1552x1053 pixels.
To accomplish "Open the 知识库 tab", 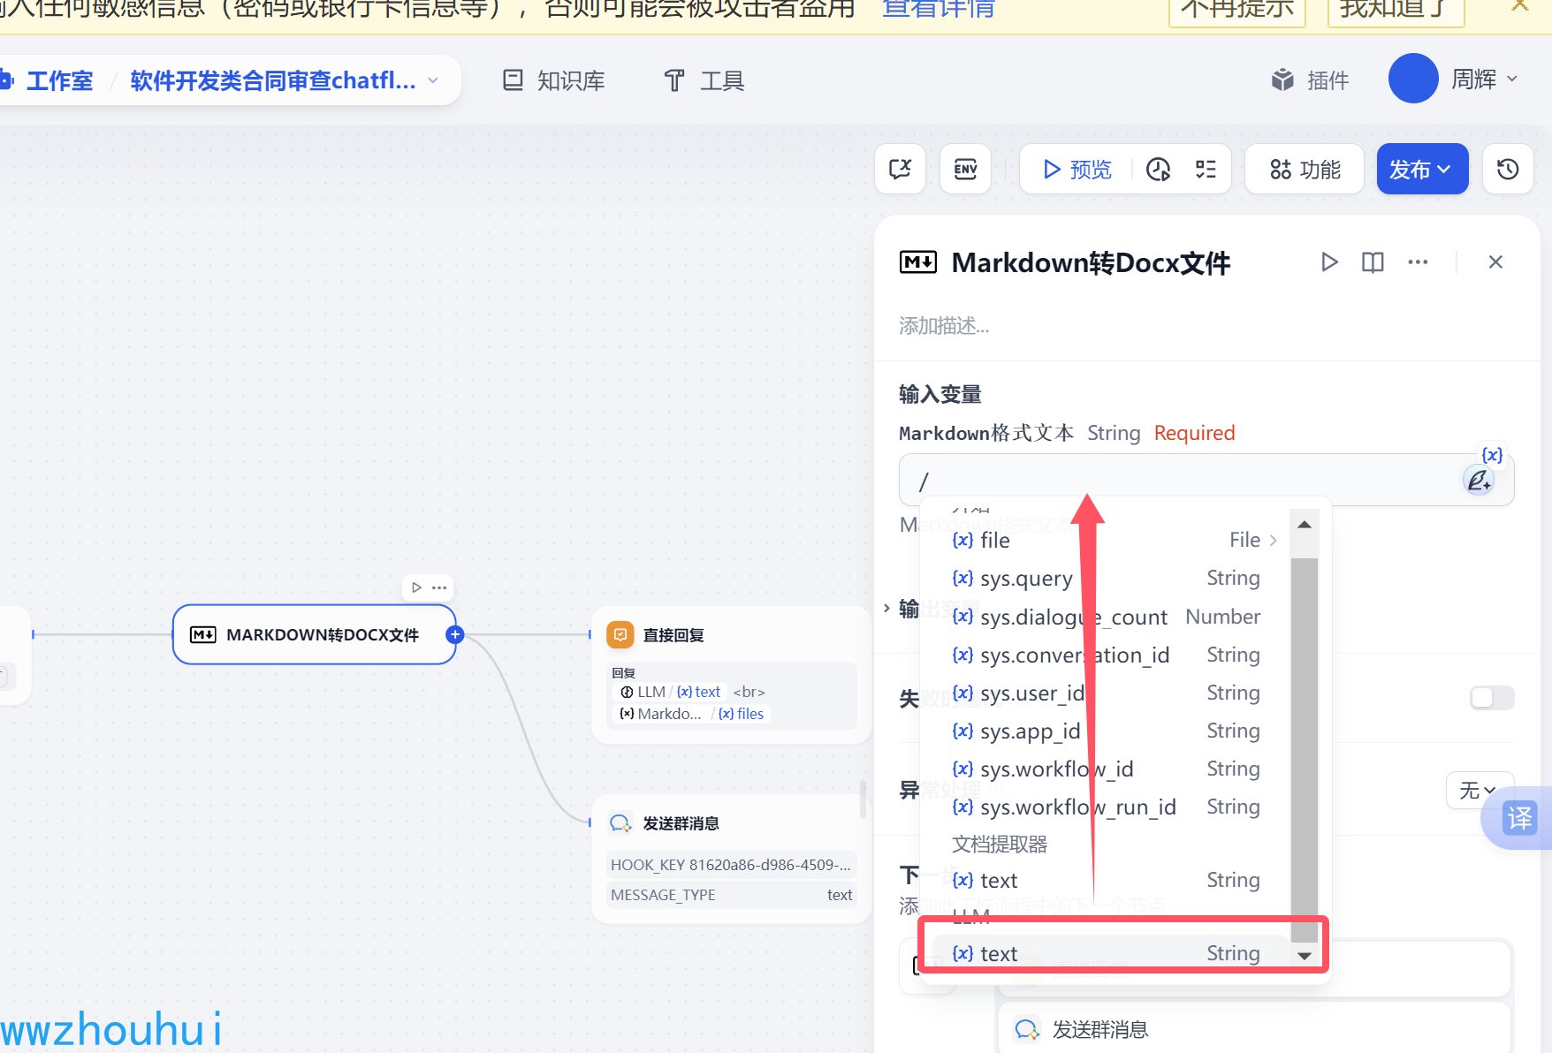I will coord(554,81).
